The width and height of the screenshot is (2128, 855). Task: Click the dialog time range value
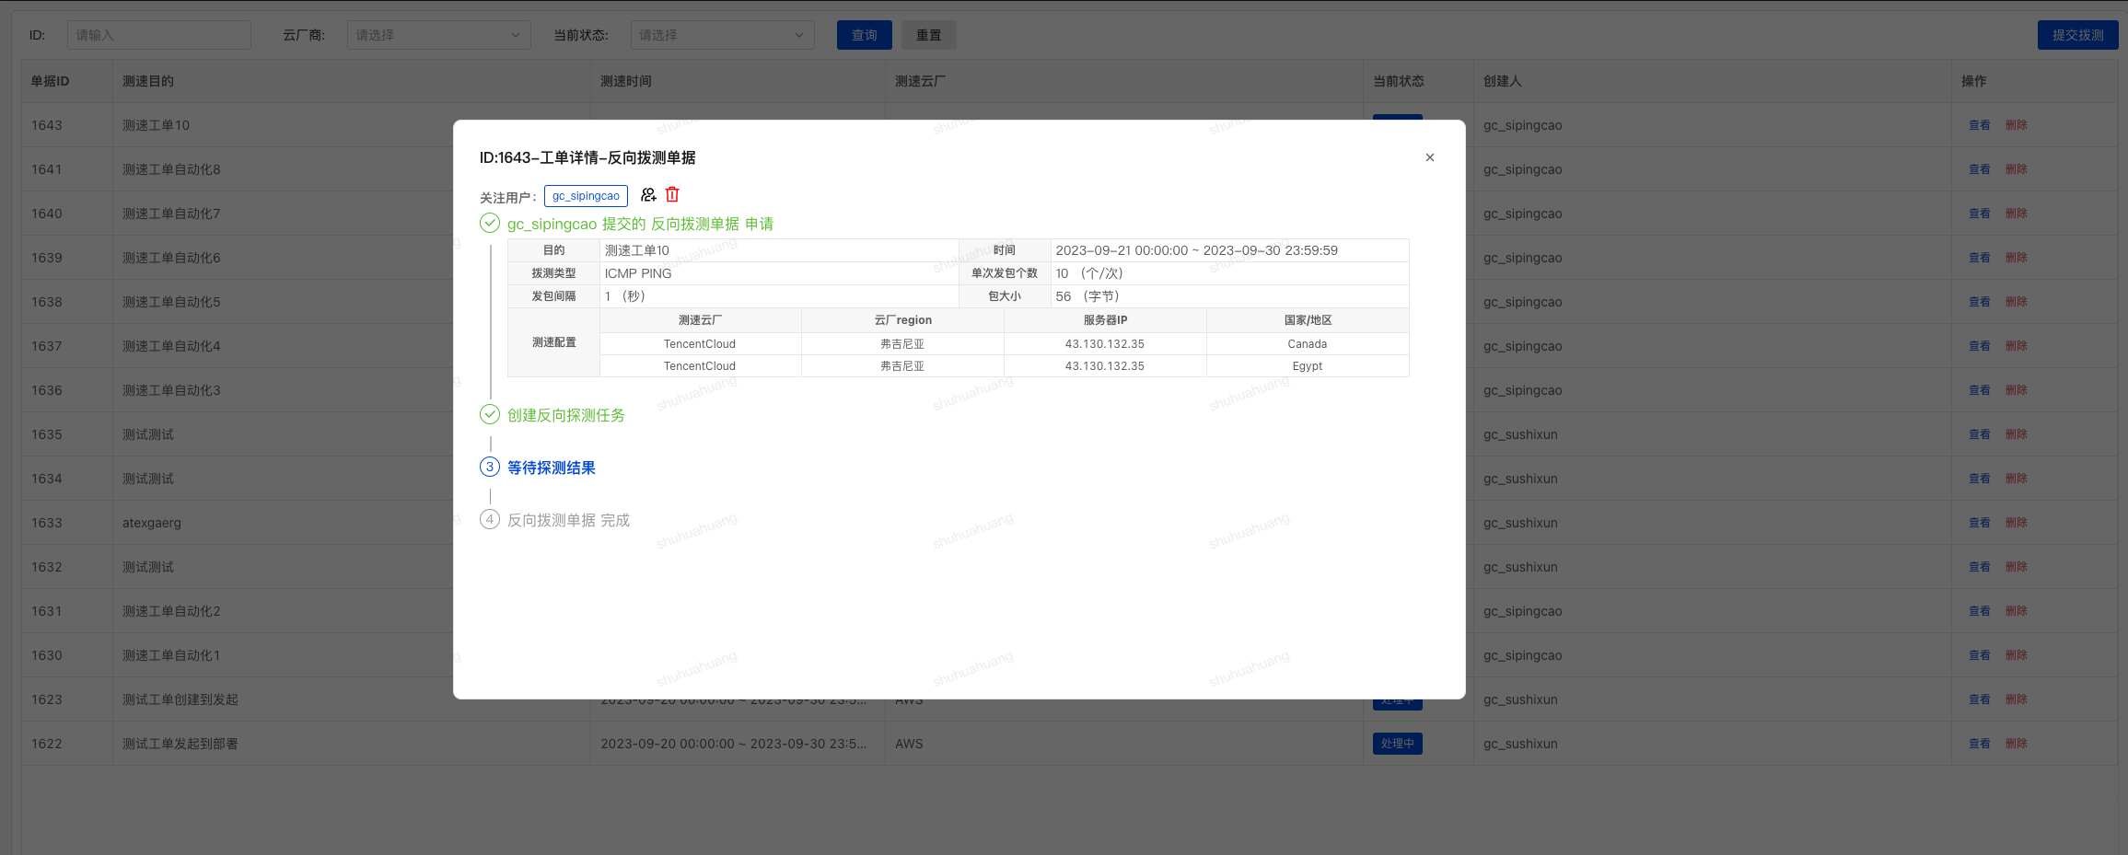click(1196, 250)
